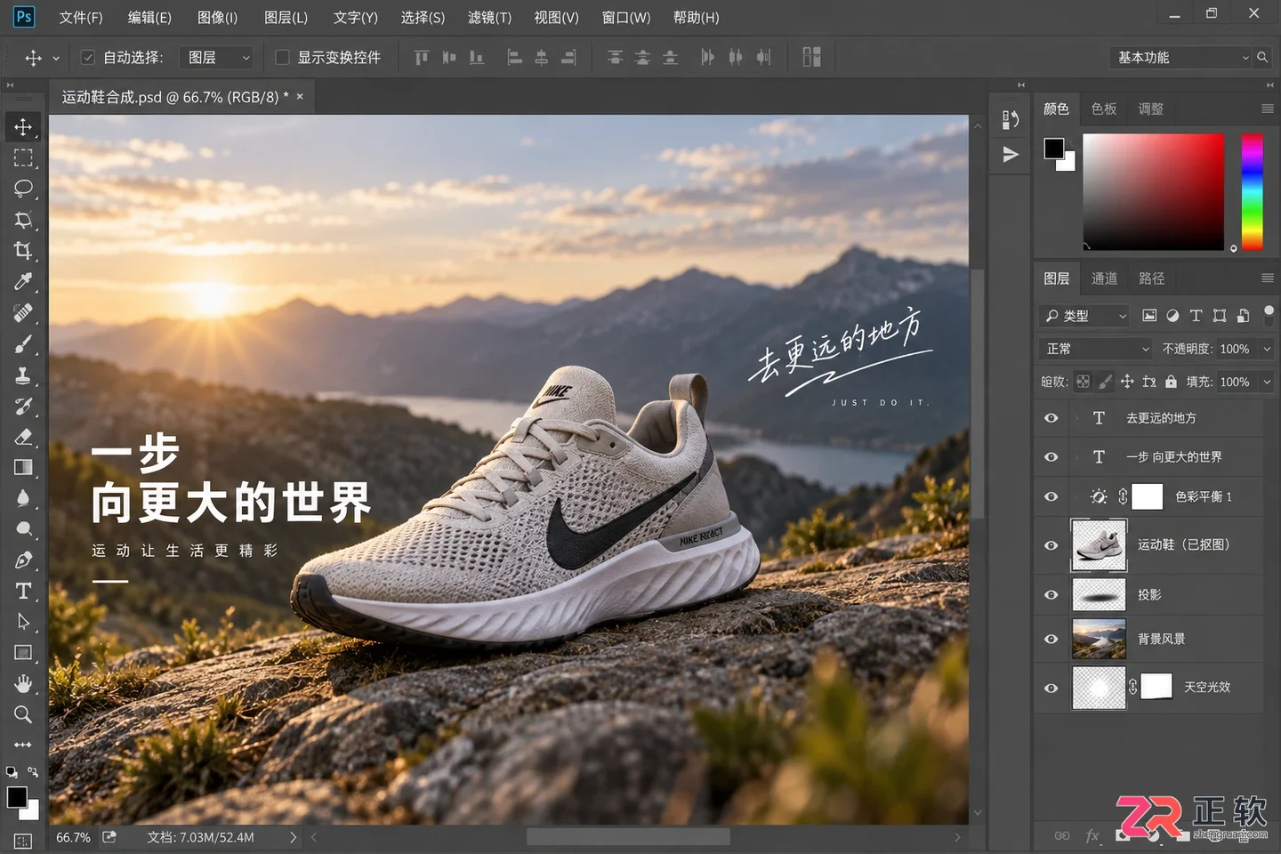Image resolution: width=1281 pixels, height=854 pixels.
Task: Open the 类型 layer filter dropdown
Action: (x=1084, y=316)
